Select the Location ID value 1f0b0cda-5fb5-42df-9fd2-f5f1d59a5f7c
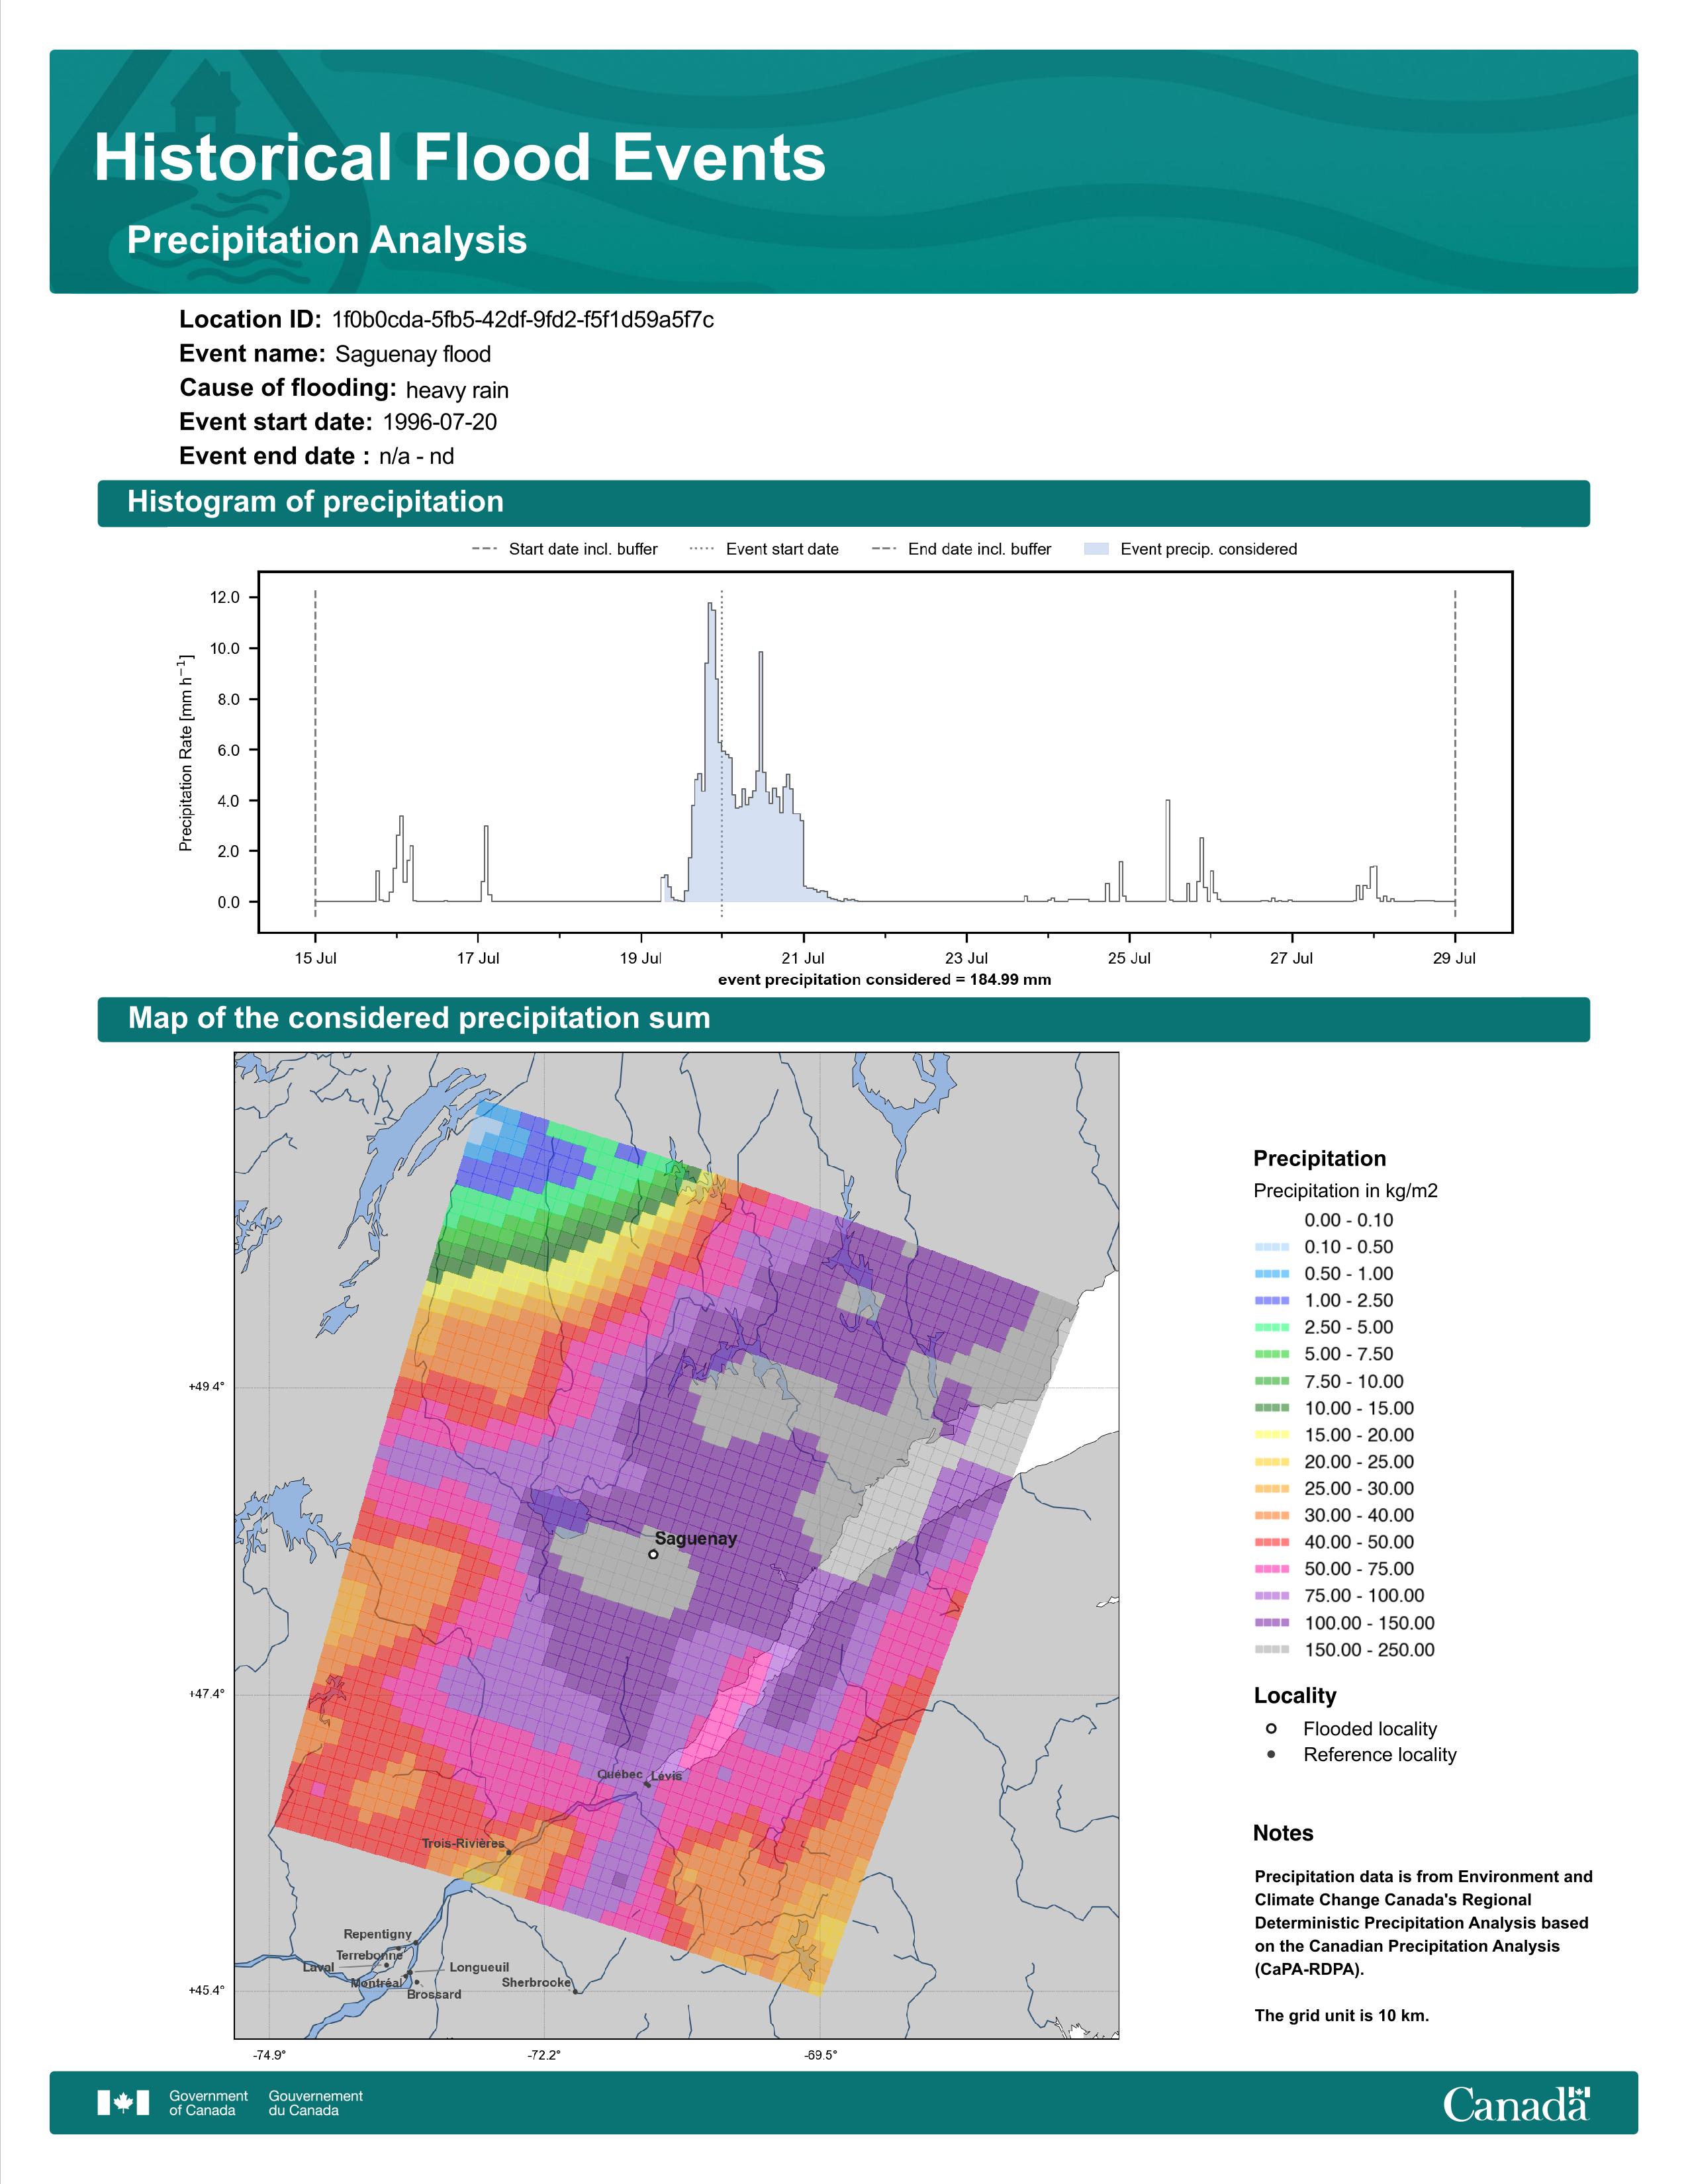This screenshot has height=2184, width=1688. click(x=522, y=320)
